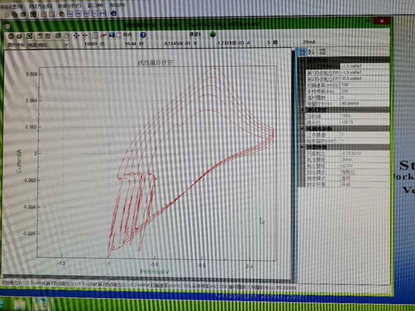Click the 第1拐点电位(V) value field
Screen dimensions: 415x311
(x=365, y=72)
